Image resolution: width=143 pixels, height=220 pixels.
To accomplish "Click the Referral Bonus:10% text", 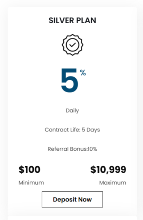I will tap(72, 149).
